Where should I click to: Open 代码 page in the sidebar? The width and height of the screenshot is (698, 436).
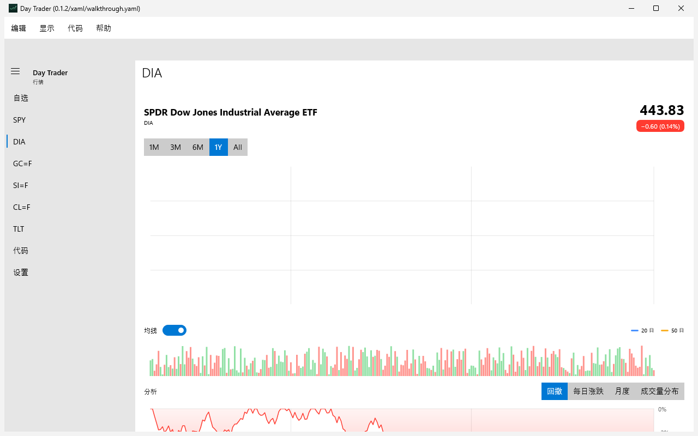(70, 251)
